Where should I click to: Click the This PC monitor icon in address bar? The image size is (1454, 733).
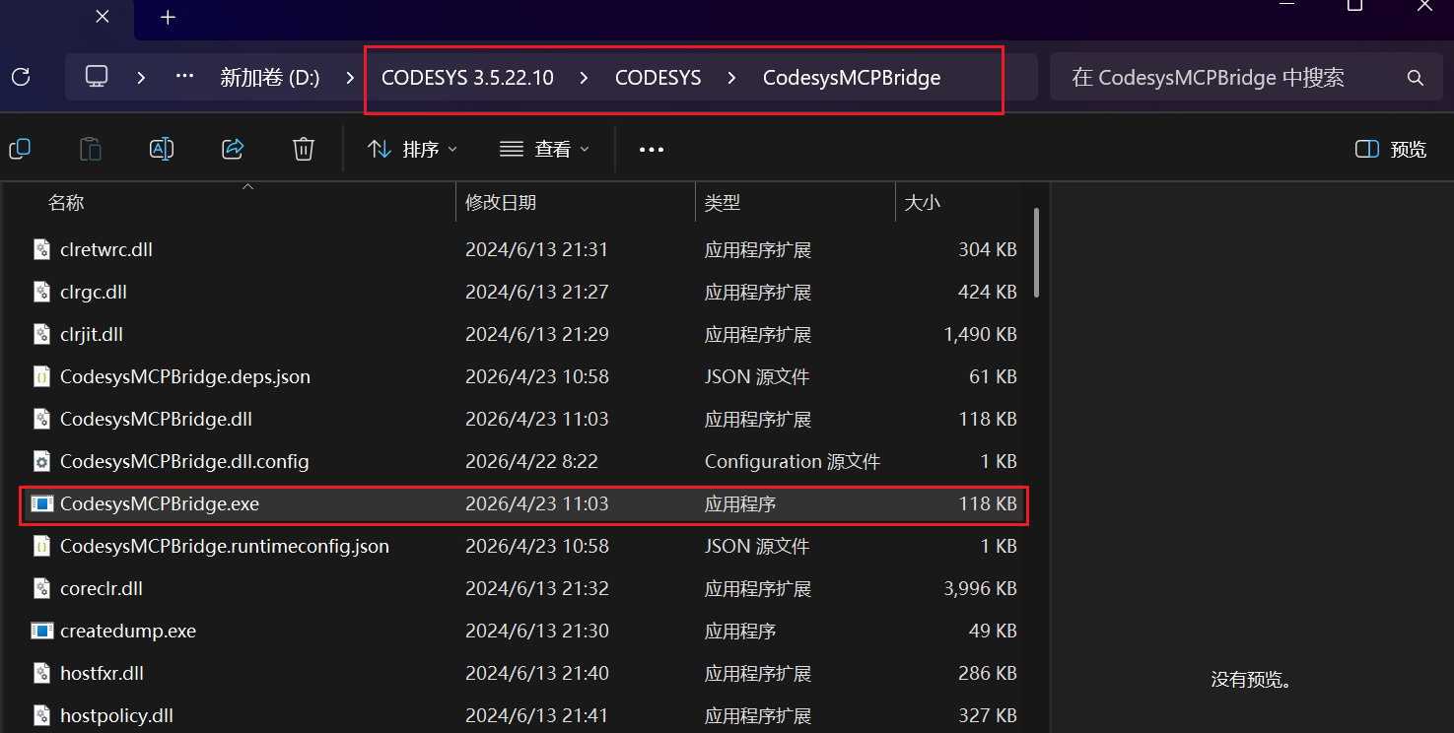pyautogui.click(x=97, y=77)
